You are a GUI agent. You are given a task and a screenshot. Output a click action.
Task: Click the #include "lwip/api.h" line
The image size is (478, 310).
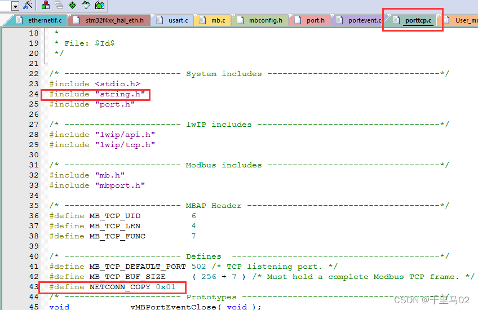103,134
